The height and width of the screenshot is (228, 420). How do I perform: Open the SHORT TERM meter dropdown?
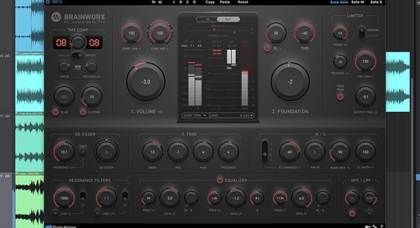[x=195, y=115]
